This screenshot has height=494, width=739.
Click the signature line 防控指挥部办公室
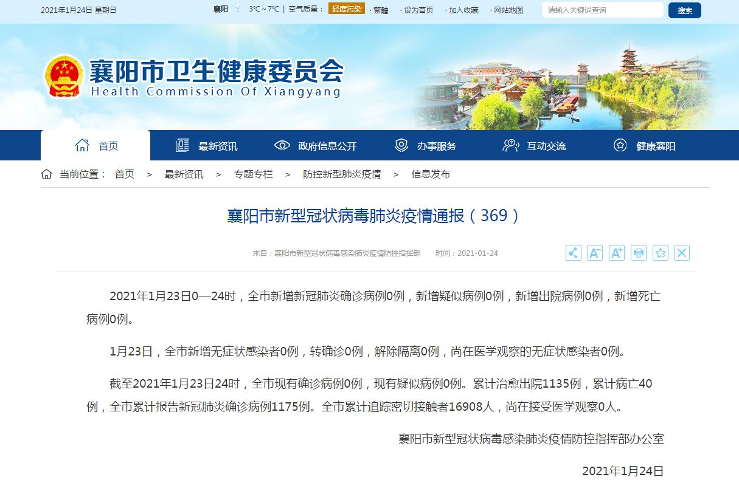[x=531, y=439]
